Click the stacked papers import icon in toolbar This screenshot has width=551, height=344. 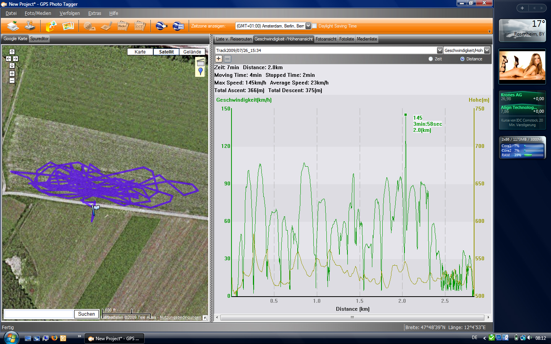(x=13, y=26)
